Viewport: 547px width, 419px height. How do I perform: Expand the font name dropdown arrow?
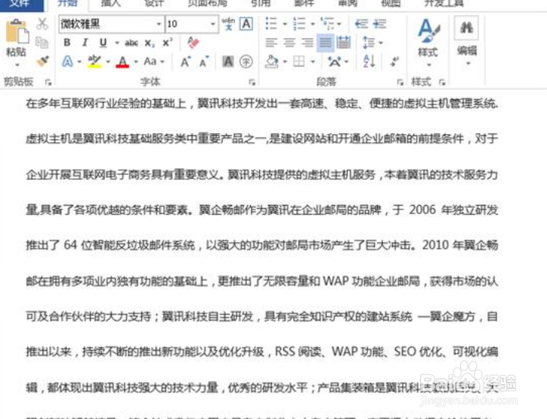tap(159, 24)
